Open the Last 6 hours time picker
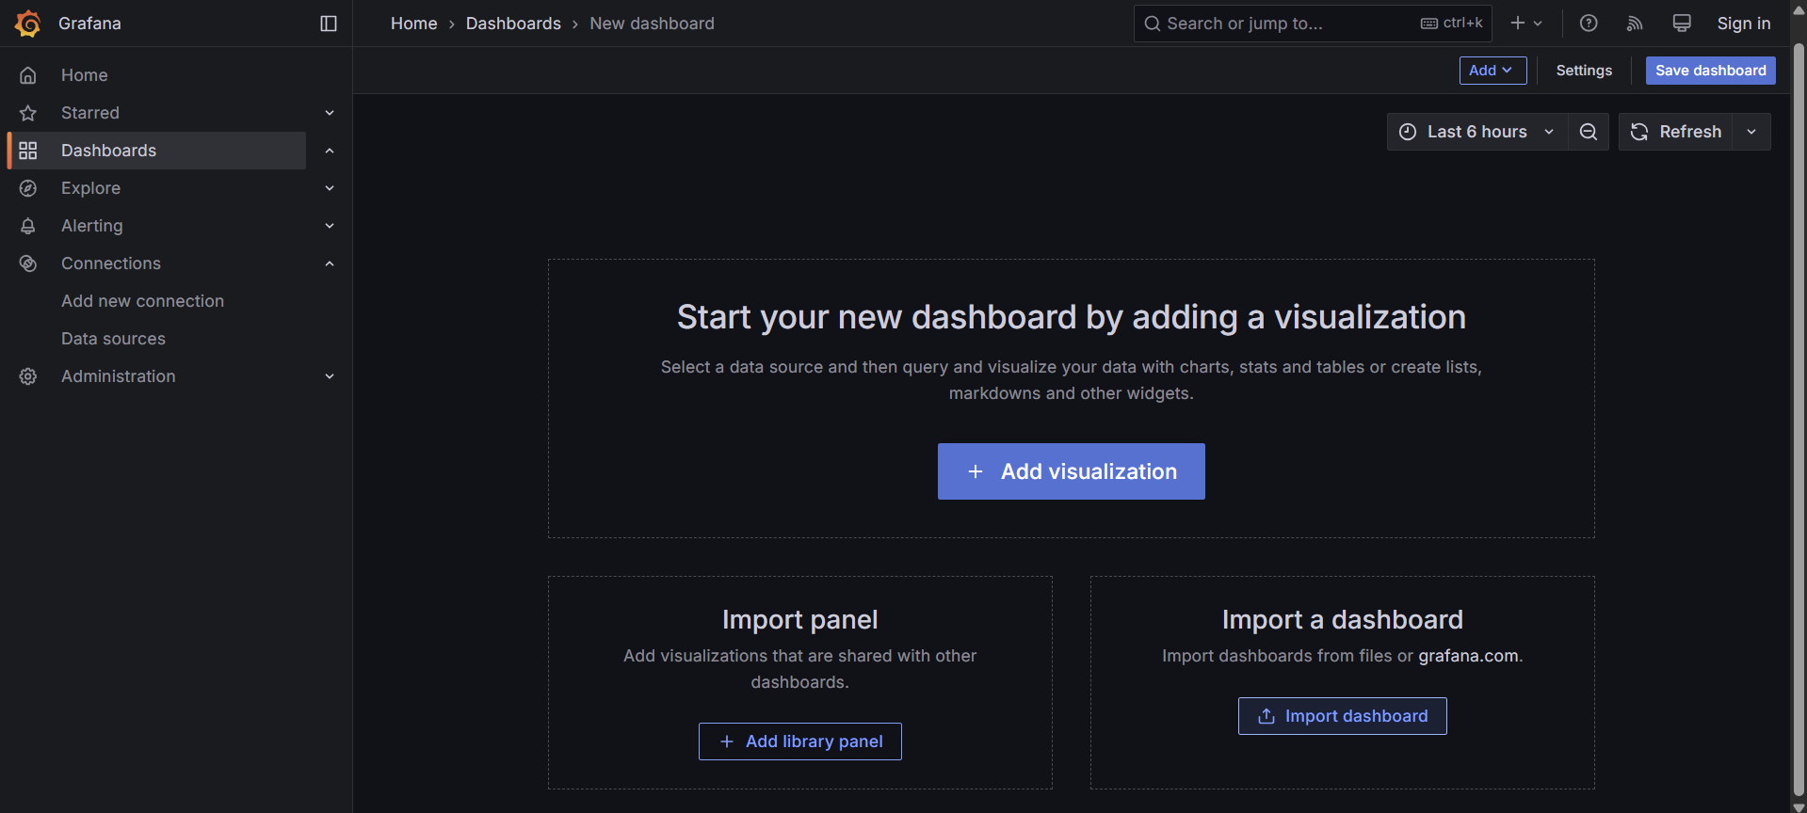1807x813 pixels. [1476, 132]
